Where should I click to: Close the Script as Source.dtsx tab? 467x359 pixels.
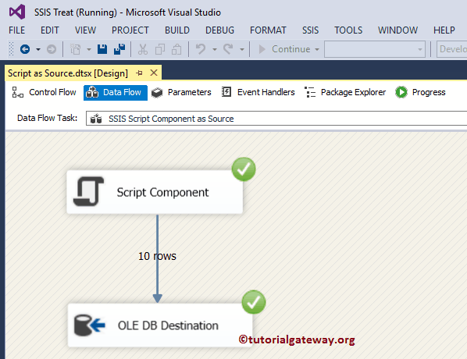[154, 73]
